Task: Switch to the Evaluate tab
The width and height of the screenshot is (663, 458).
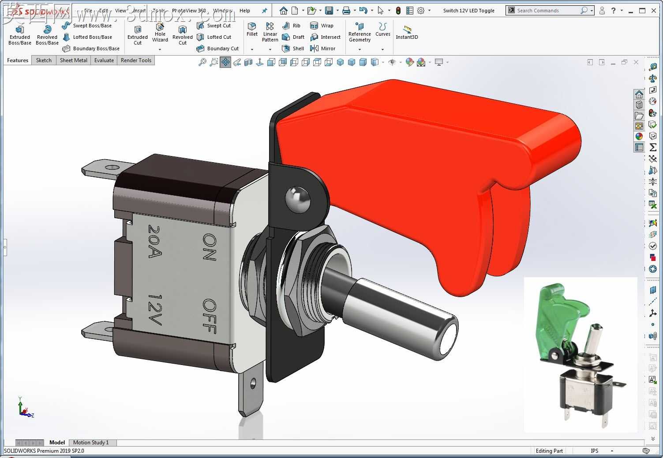Action: (104, 60)
